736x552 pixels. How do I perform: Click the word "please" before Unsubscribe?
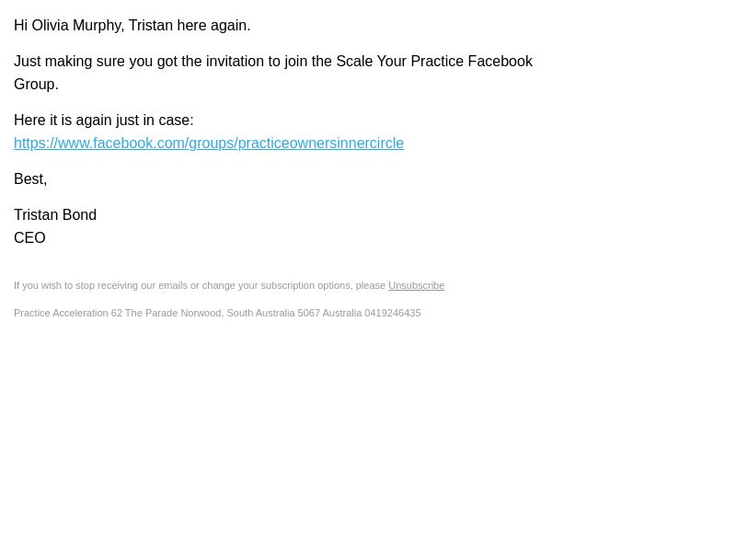click(x=371, y=285)
